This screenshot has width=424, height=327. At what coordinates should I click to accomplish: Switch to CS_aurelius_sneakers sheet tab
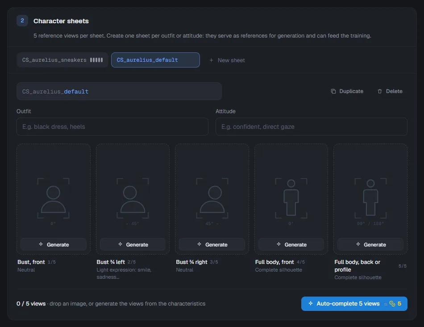[62, 60]
